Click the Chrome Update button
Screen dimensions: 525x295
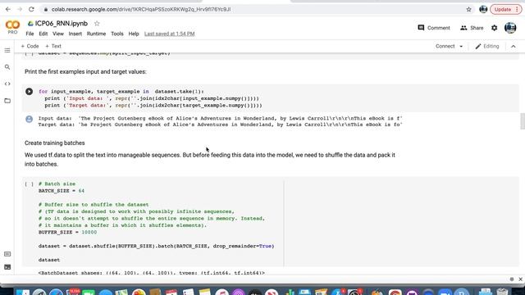click(x=505, y=9)
